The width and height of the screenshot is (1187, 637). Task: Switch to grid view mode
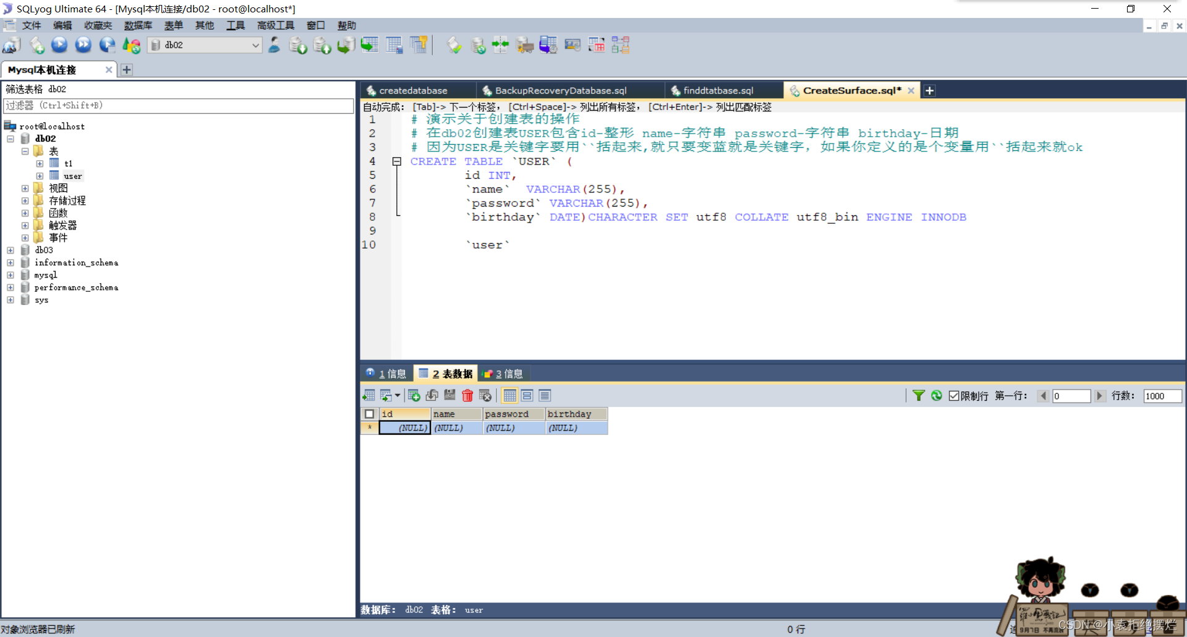(510, 396)
